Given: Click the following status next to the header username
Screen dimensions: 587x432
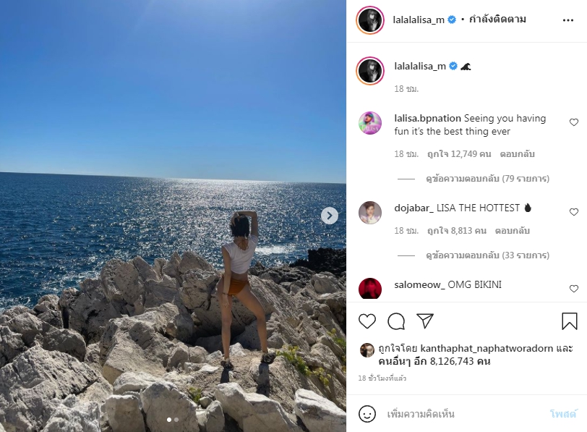Looking at the screenshot, I should 497,19.
